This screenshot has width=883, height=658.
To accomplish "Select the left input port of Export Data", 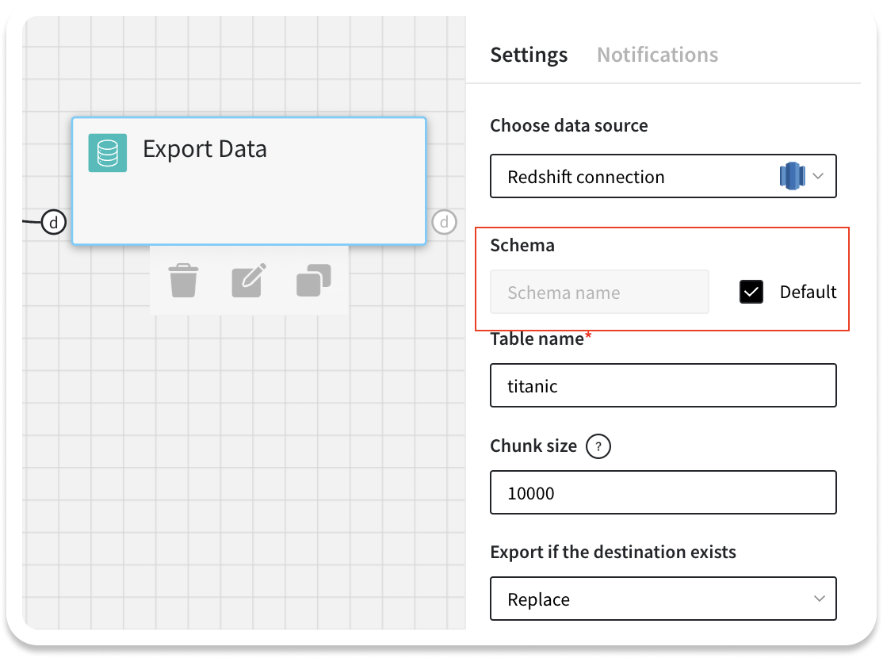I will point(53,222).
